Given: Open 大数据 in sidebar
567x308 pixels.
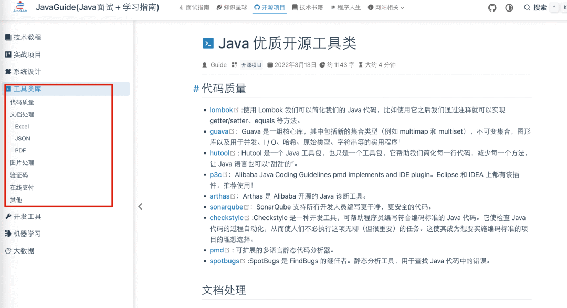Looking at the screenshot, I should point(20,251).
